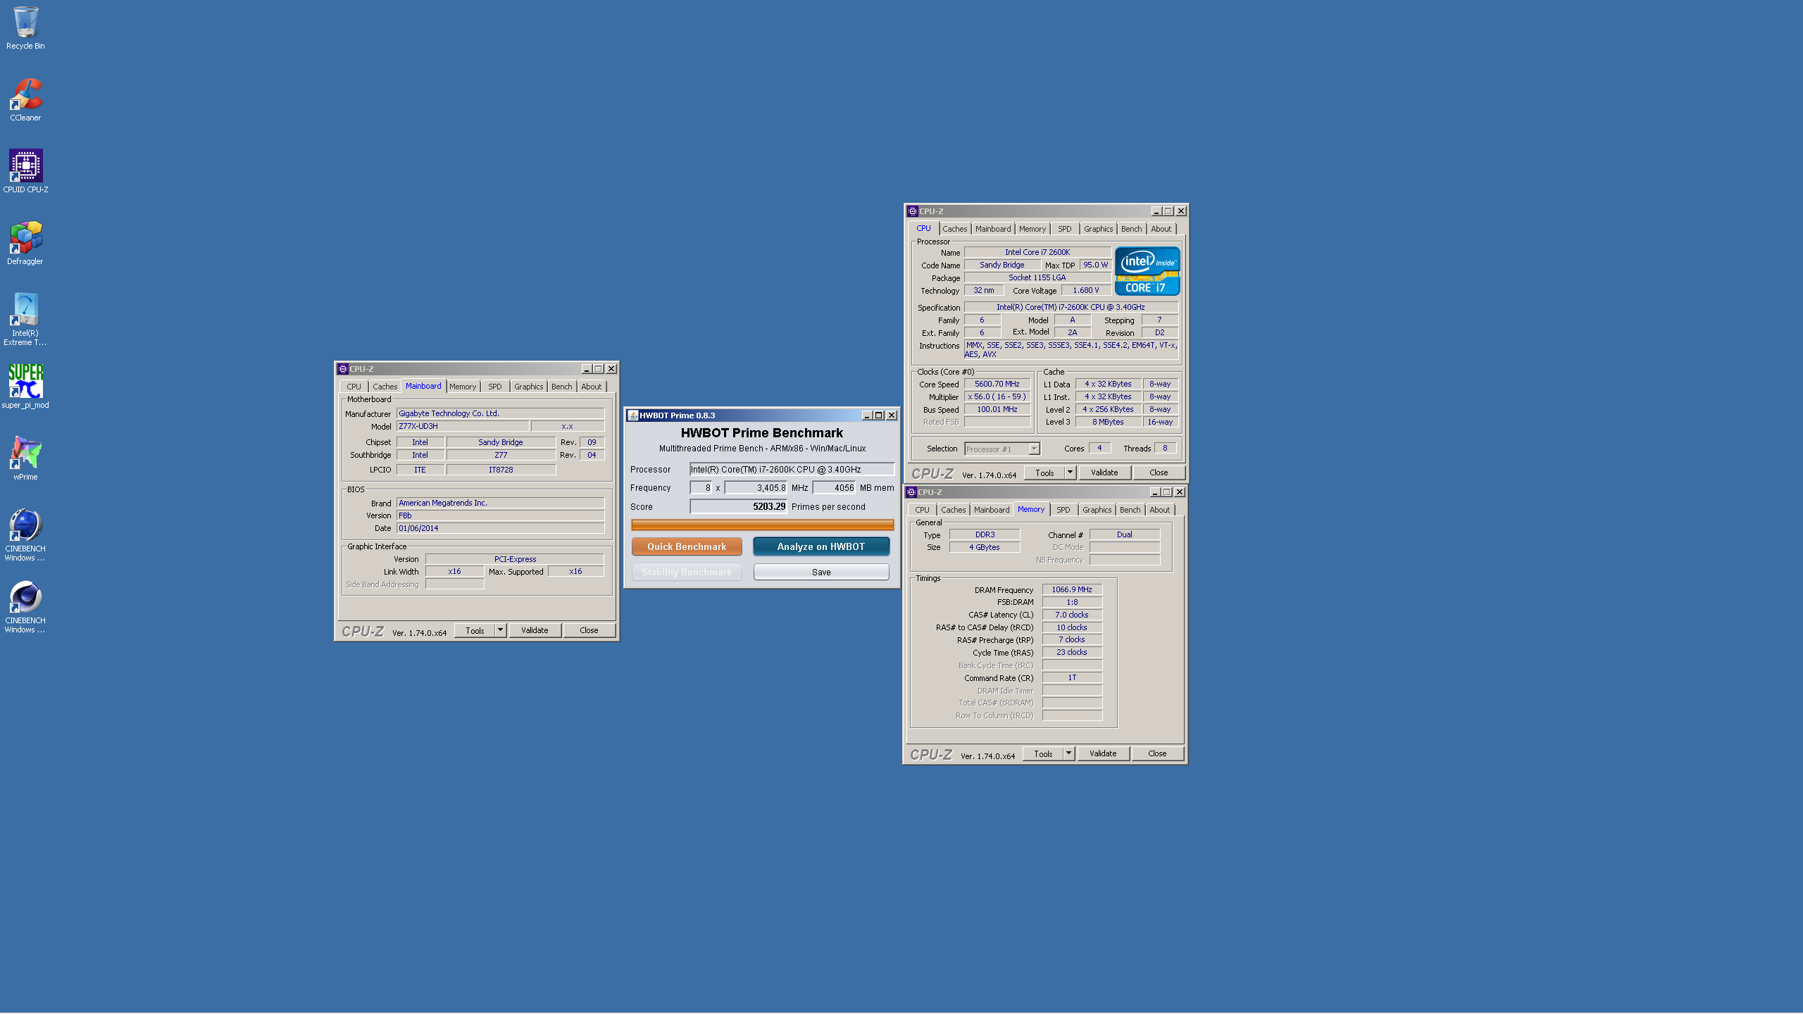
Task: Open the CPUID CPU-Z desktop shortcut
Action: 25,171
